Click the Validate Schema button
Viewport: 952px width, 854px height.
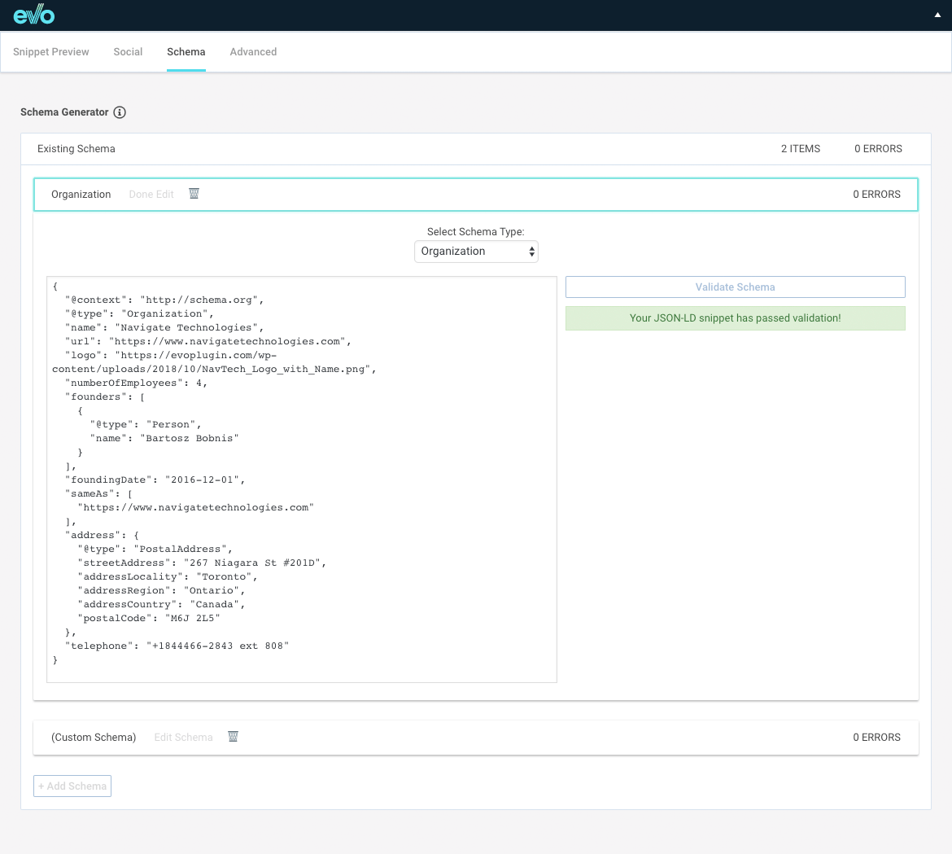point(736,287)
